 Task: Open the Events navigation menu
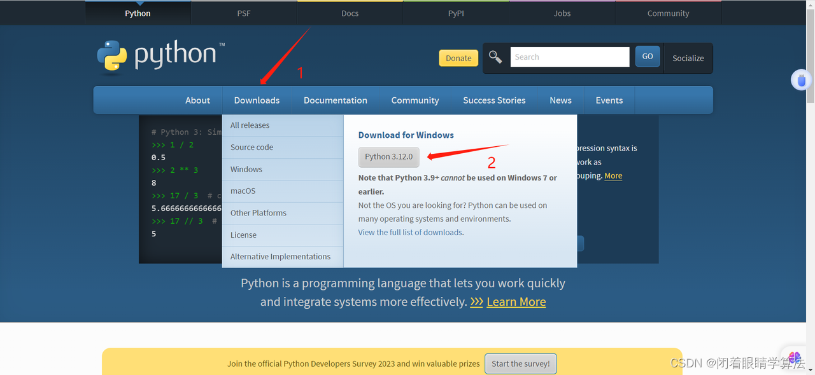click(x=609, y=100)
